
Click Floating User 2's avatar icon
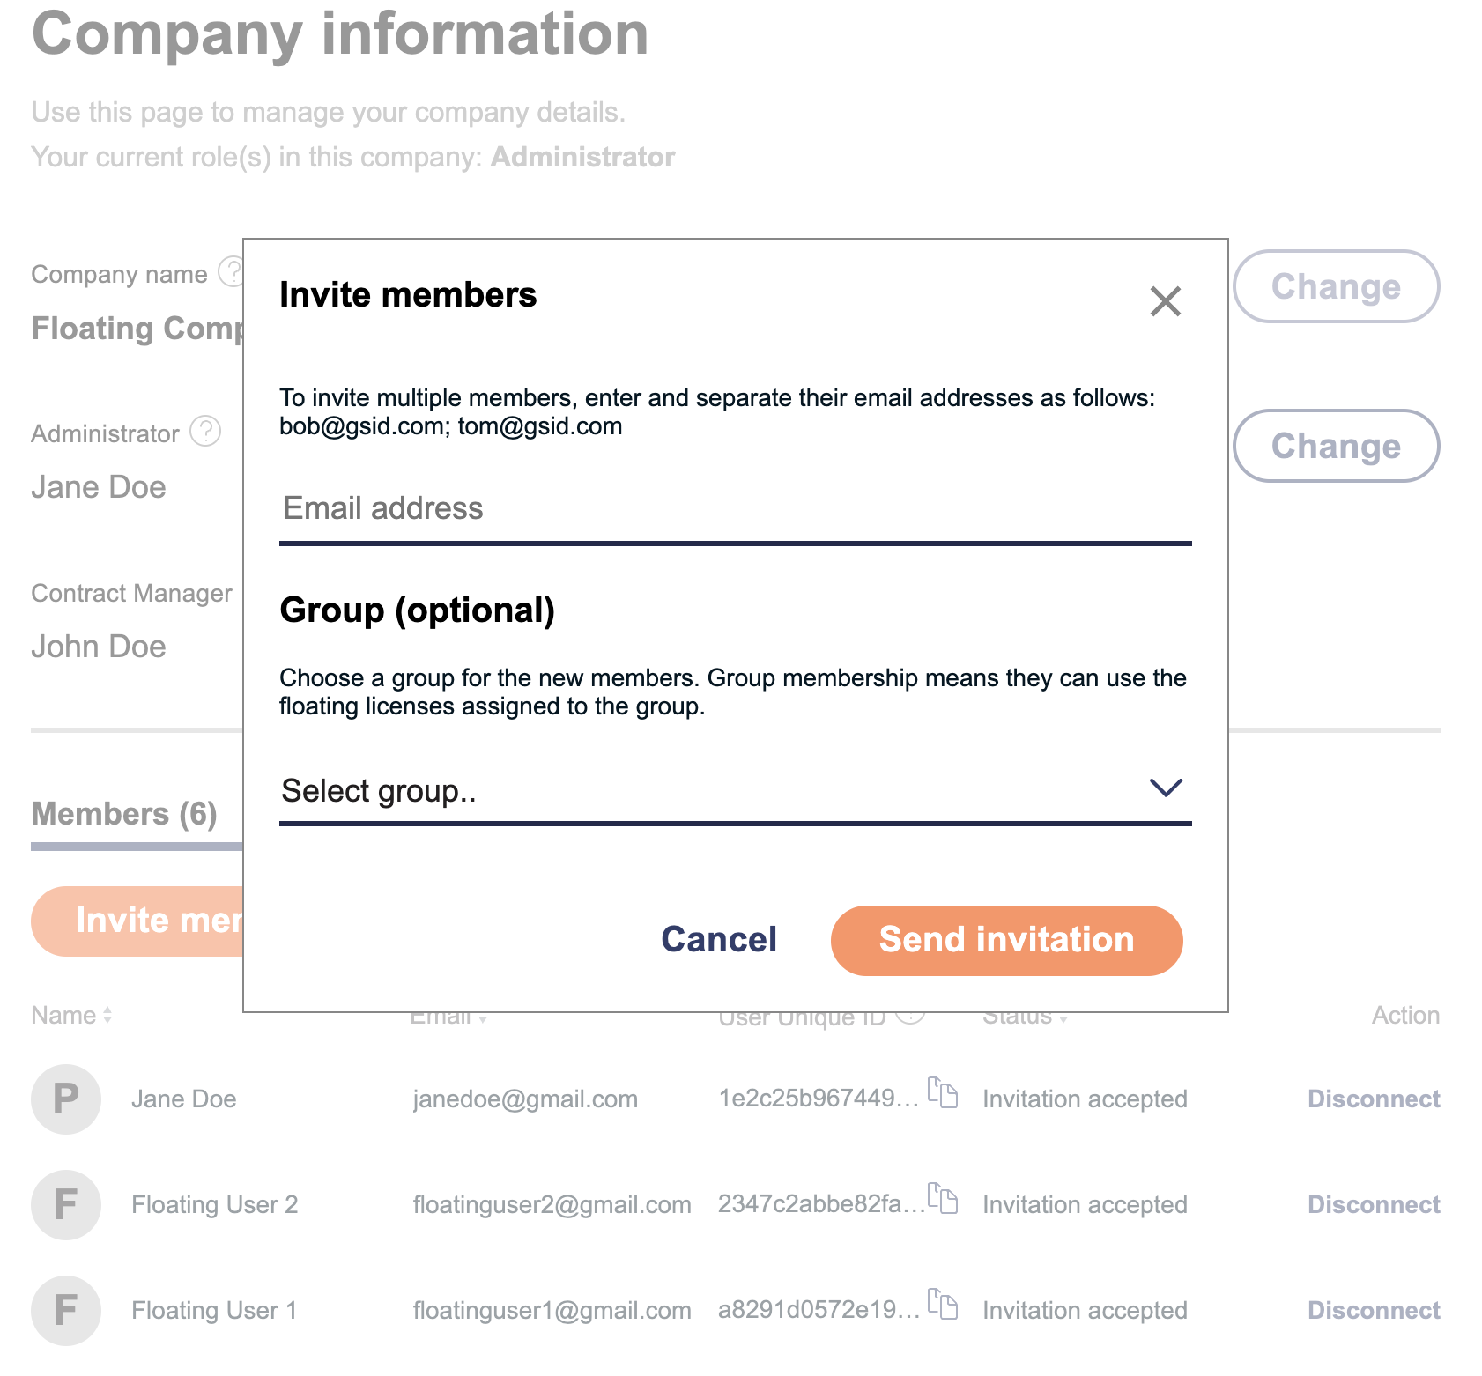(x=66, y=1204)
